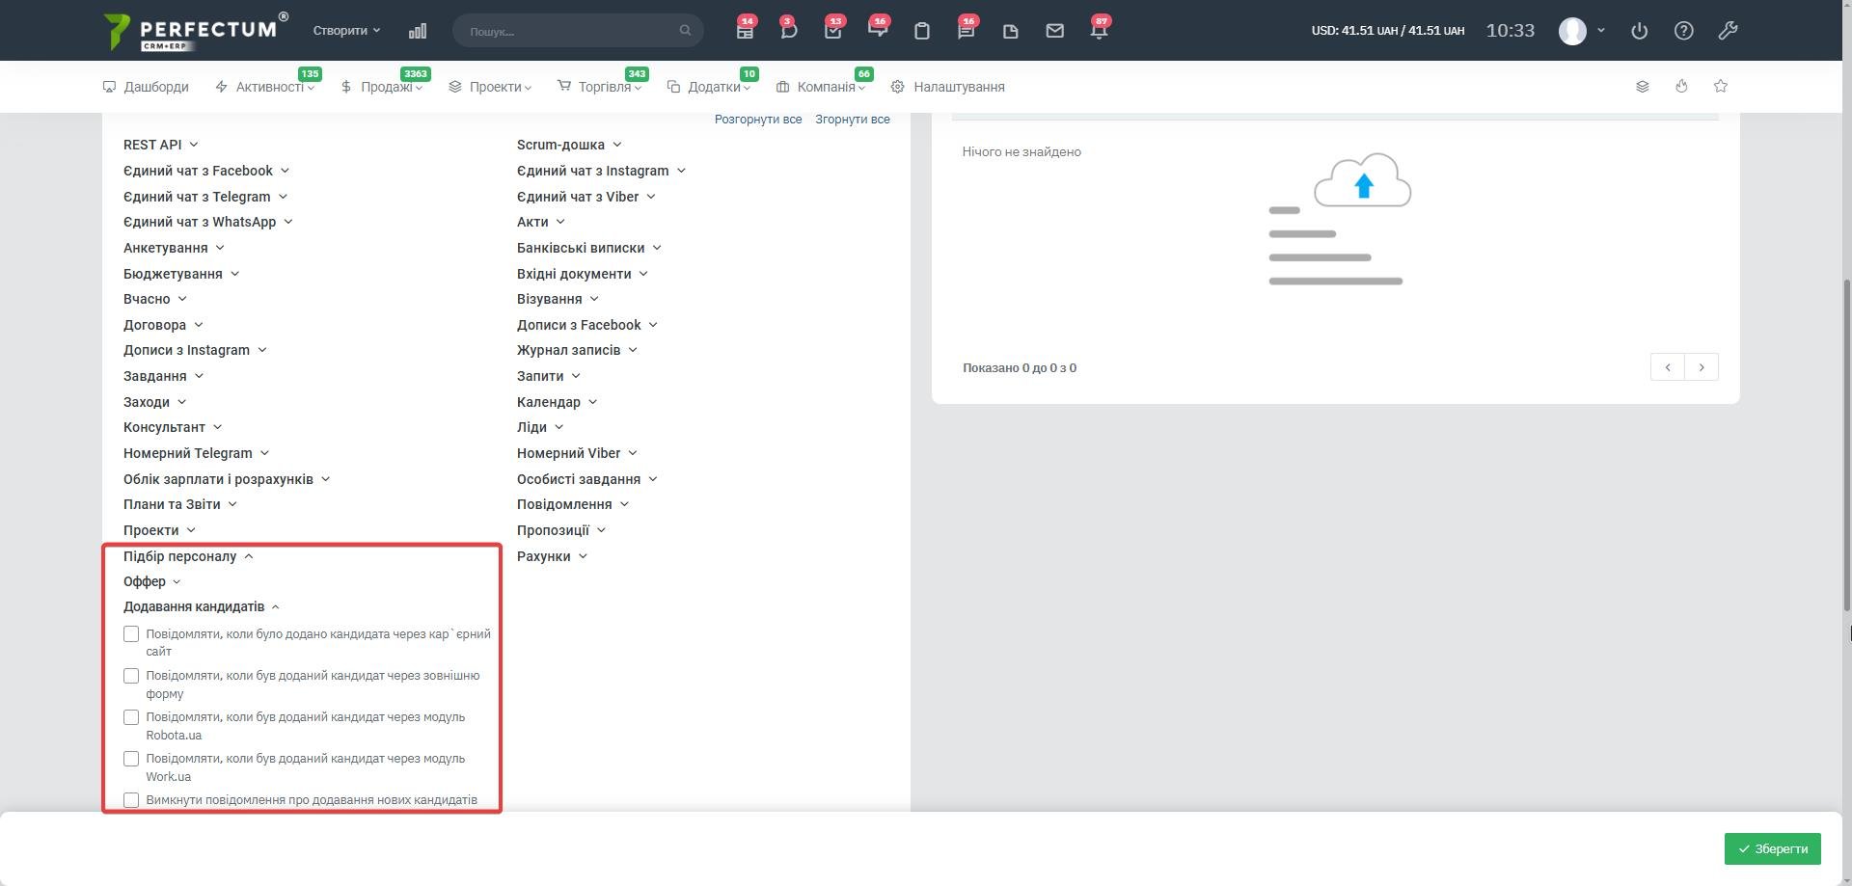Click the layers stack icon in menu bar

[x=1643, y=87]
